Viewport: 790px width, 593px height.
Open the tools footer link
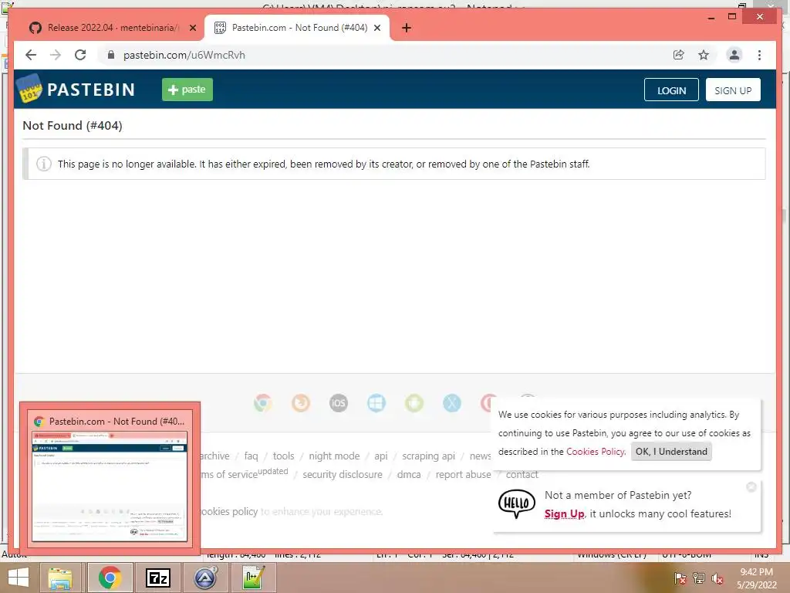point(283,456)
